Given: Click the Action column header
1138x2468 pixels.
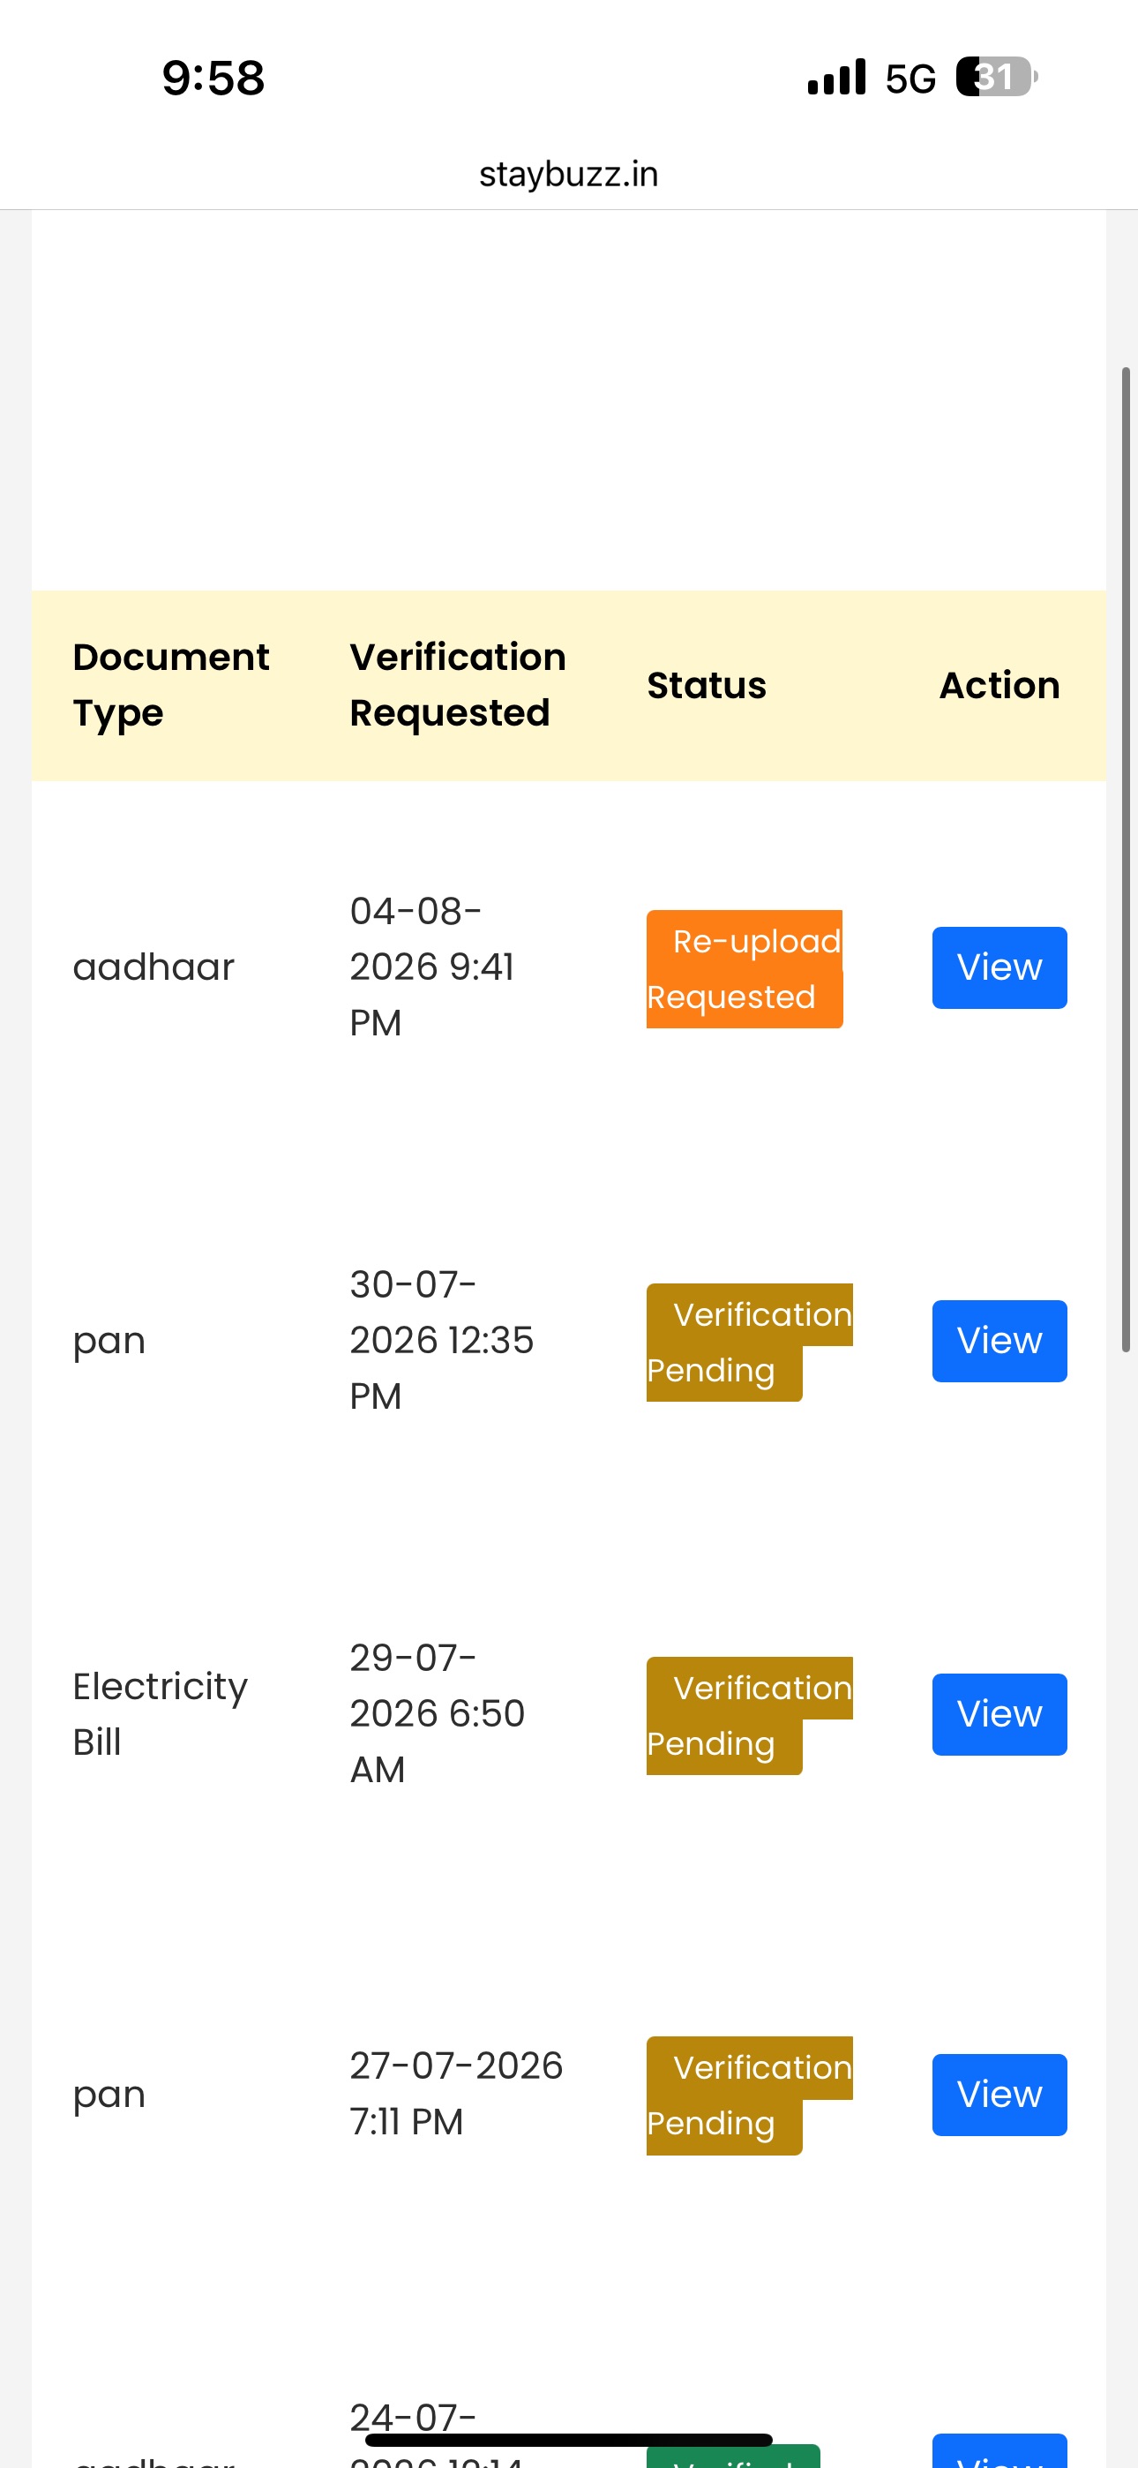Looking at the screenshot, I should tap(999, 685).
